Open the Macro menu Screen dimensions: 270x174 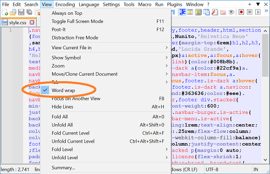(144, 4)
